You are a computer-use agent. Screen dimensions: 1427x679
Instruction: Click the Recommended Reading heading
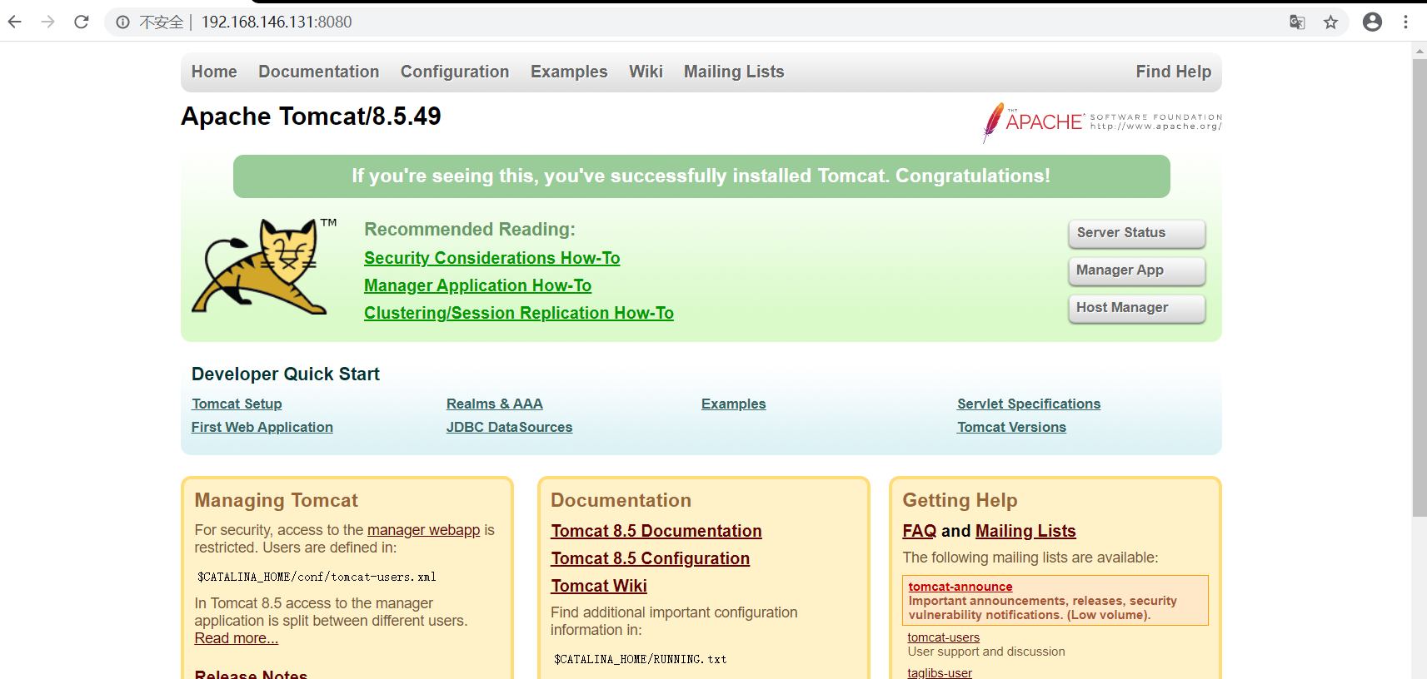[469, 229]
